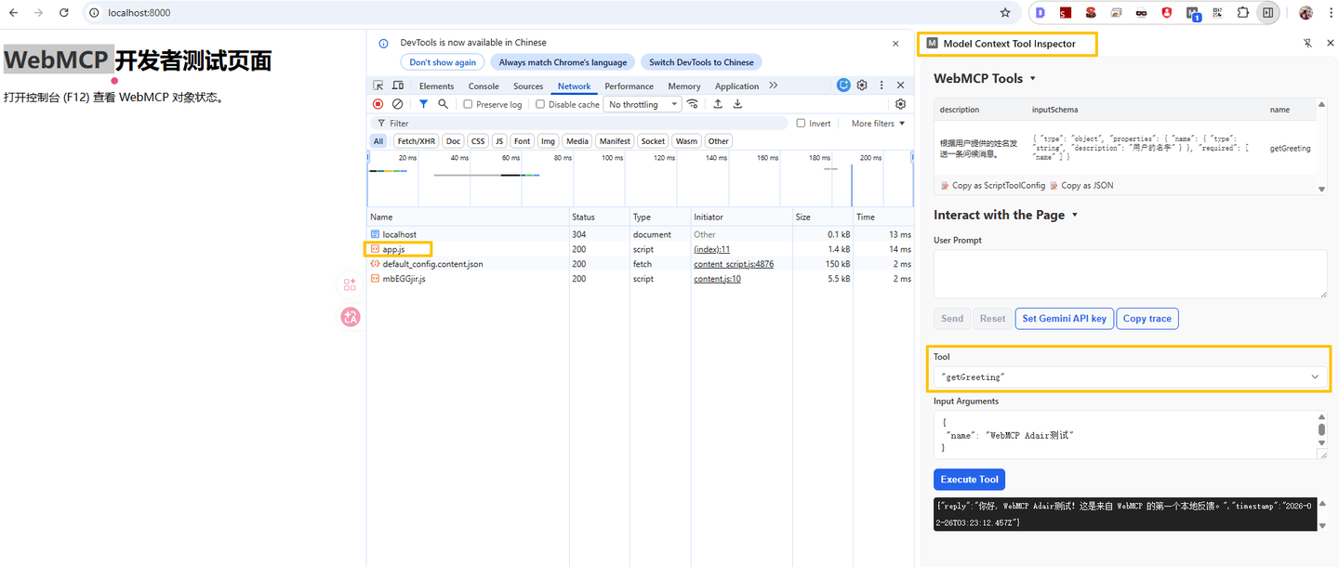The height and width of the screenshot is (567, 1339).
Task: Stop recording network log (red icon)
Action: click(378, 104)
